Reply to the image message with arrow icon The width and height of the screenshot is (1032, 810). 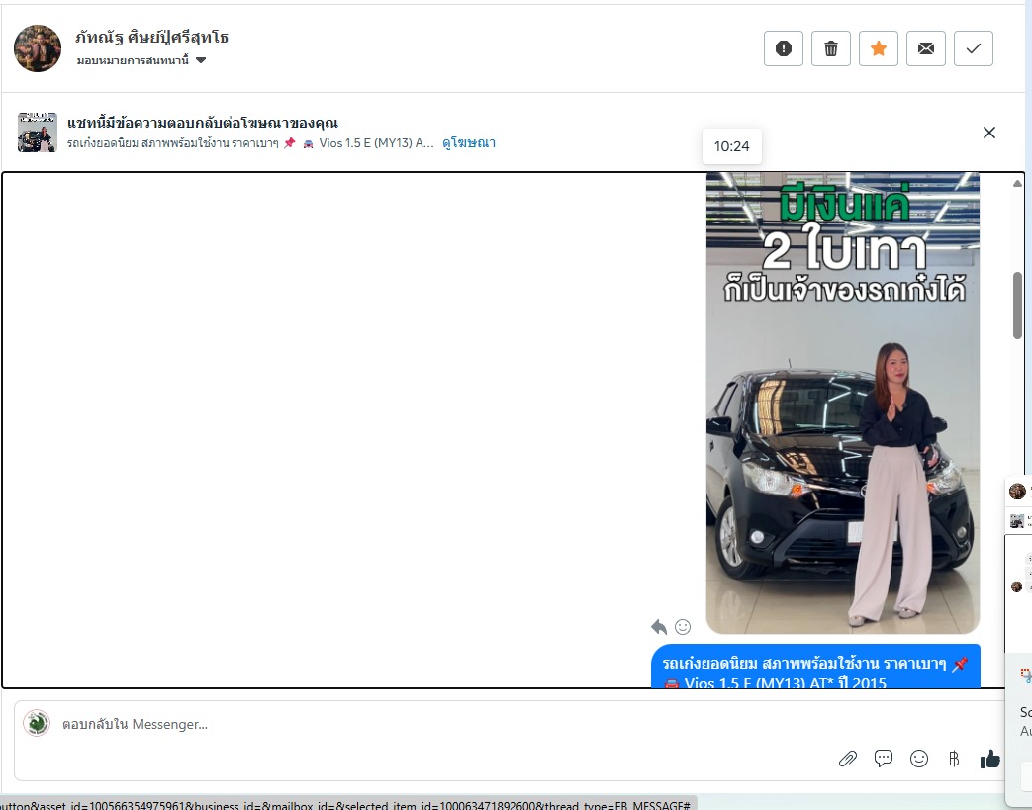(x=659, y=626)
